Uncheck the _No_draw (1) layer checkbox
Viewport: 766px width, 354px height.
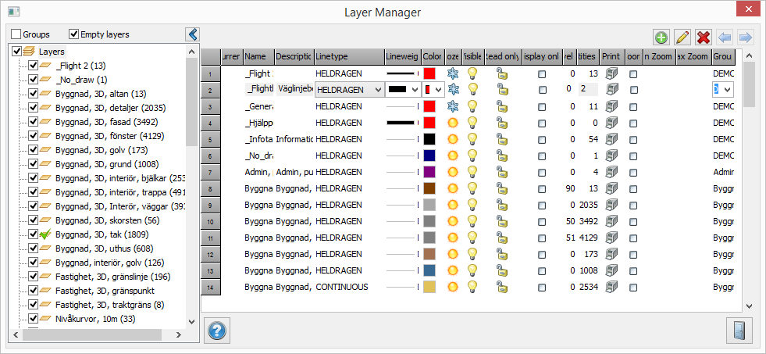34,80
